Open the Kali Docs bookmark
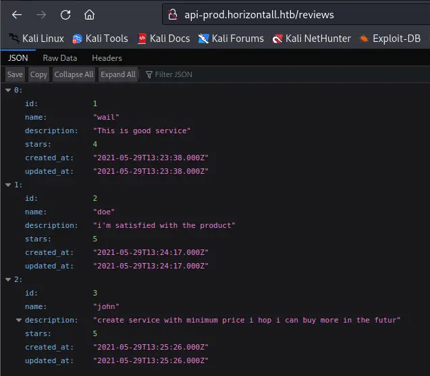The height and width of the screenshot is (376, 430). pyautogui.click(x=164, y=39)
